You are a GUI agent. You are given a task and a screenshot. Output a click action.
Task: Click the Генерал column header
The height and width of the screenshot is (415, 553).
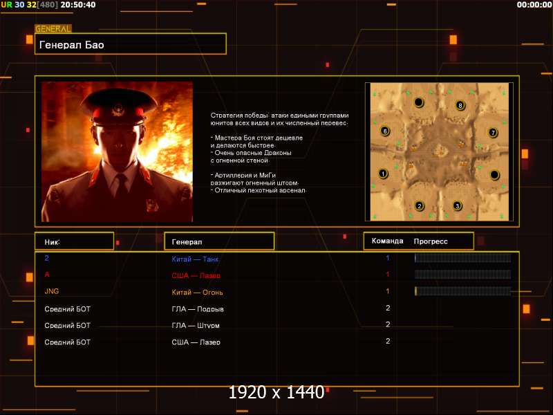219,241
